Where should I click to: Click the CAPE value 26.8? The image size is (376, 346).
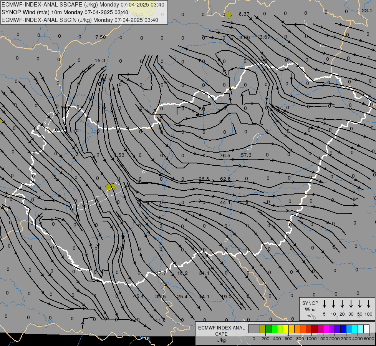pos(204,179)
